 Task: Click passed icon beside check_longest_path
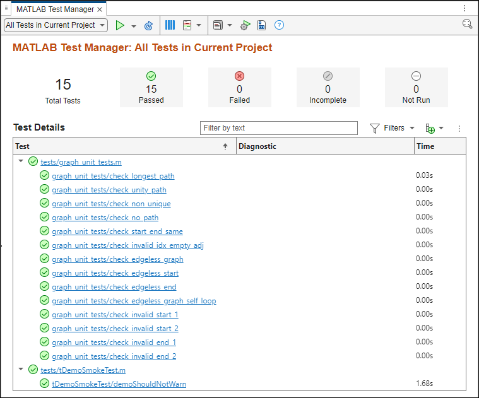click(44, 175)
